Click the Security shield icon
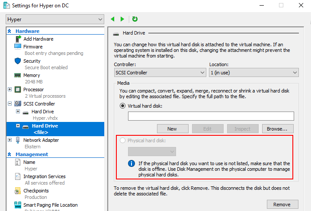The height and width of the screenshot is (211, 311). 18,61
